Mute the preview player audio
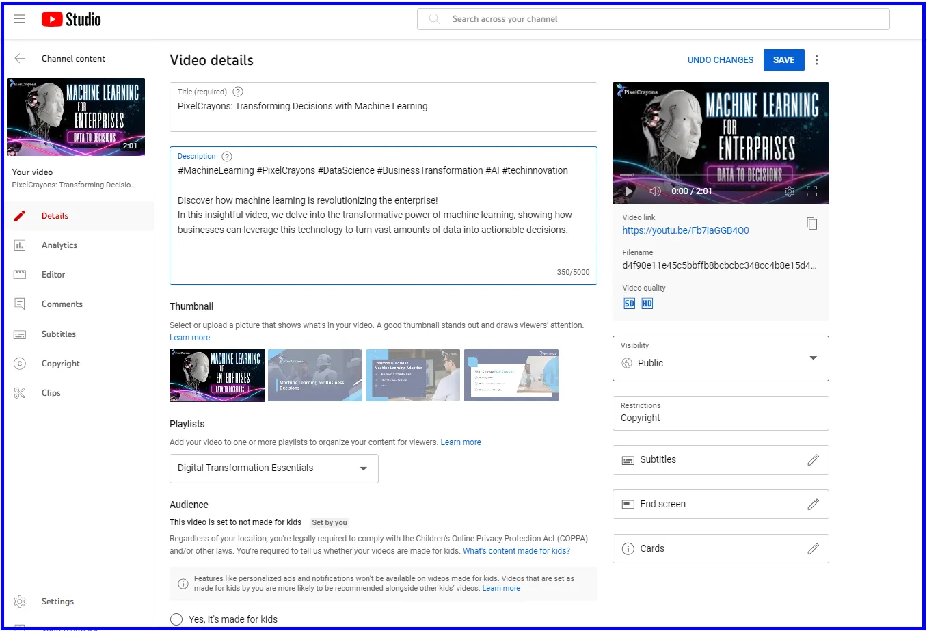Viewport: 927px width, 631px height. [x=654, y=191]
